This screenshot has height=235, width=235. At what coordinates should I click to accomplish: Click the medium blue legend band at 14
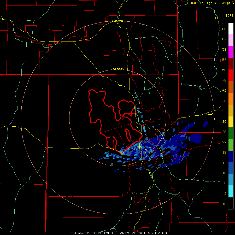[231, 168]
